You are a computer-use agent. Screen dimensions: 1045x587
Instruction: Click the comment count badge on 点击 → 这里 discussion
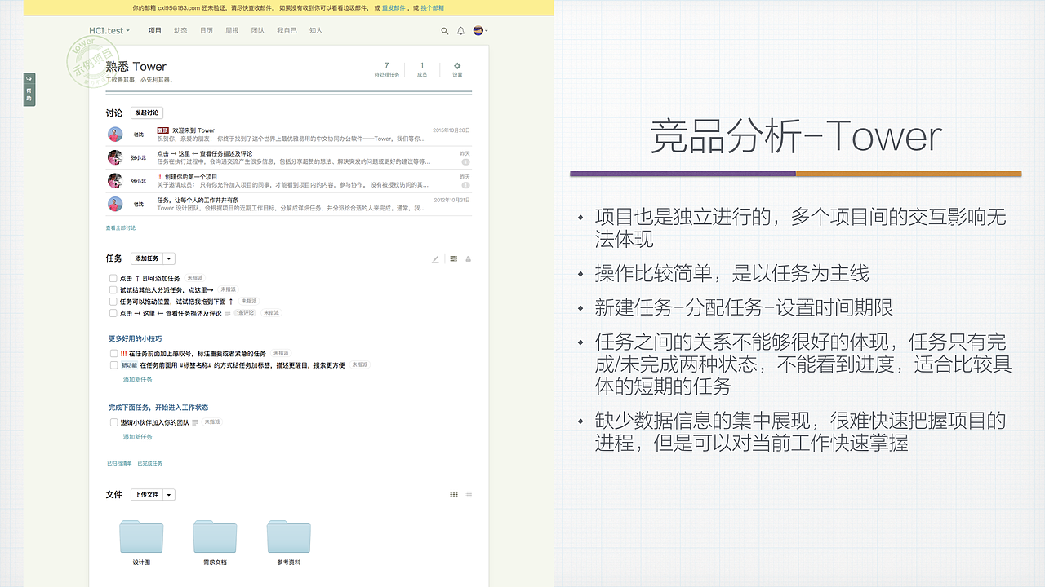pos(465,162)
